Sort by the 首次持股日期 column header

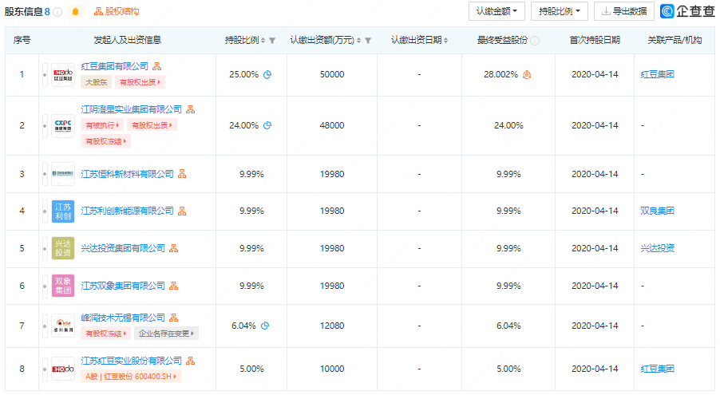click(x=595, y=41)
